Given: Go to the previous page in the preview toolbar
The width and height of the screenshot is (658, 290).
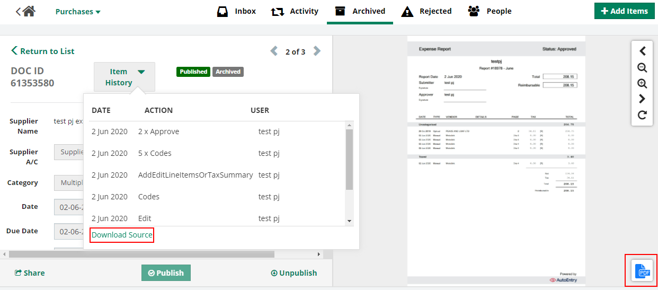Looking at the screenshot, I should pos(642,51).
